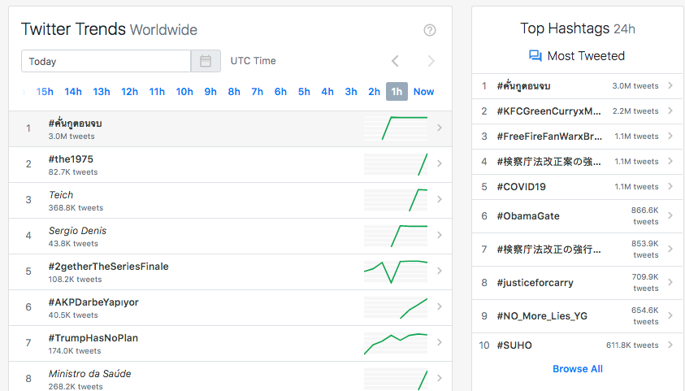The image size is (685, 391).
Task: Click the Most Tweeted chat icon
Action: [x=535, y=56]
